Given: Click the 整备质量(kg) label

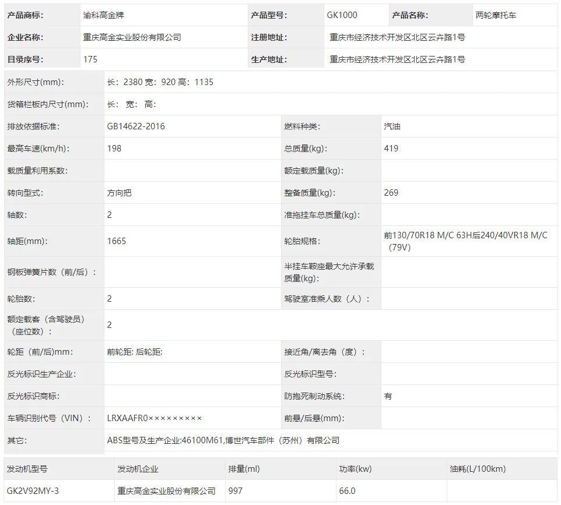Looking at the screenshot, I should (310, 193).
